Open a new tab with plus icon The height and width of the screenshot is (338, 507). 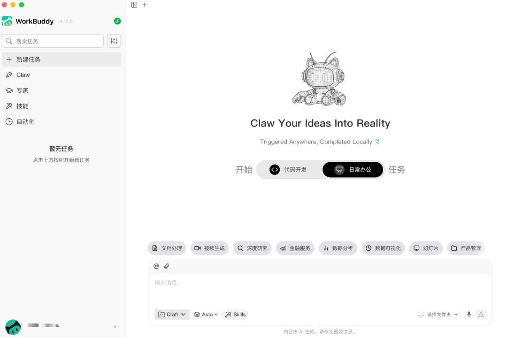[x=145, y=5]
